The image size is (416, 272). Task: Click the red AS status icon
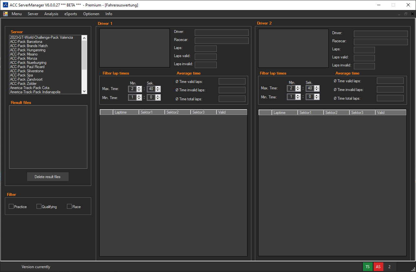(378, 267)
